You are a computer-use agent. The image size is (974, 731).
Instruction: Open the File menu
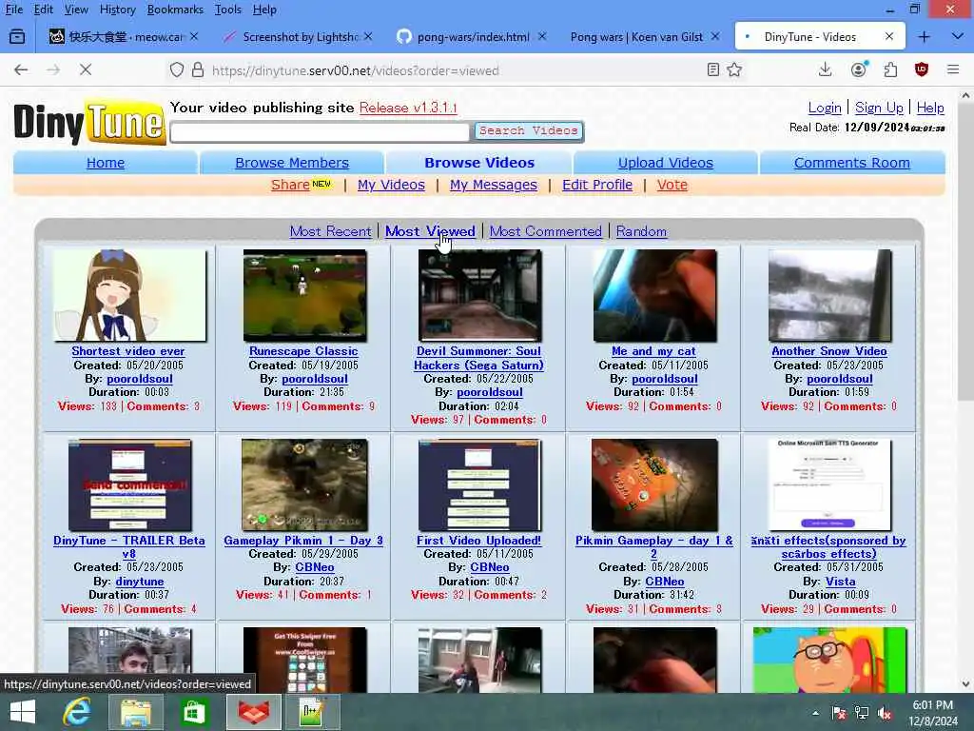13,10
